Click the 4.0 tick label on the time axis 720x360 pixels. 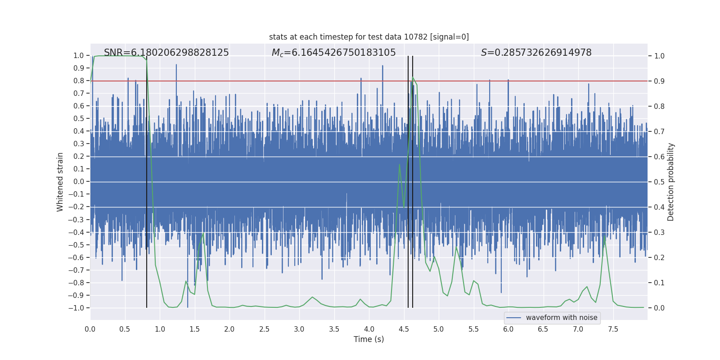tap(369, 329)
